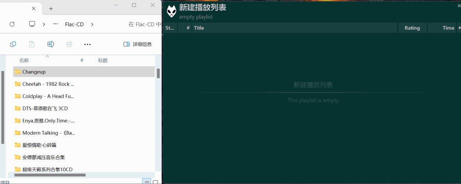Viewport: 461px width, 184px height.
Task: Expand the chevron after Flac-CD in breadcrumb
Action: 92,24
